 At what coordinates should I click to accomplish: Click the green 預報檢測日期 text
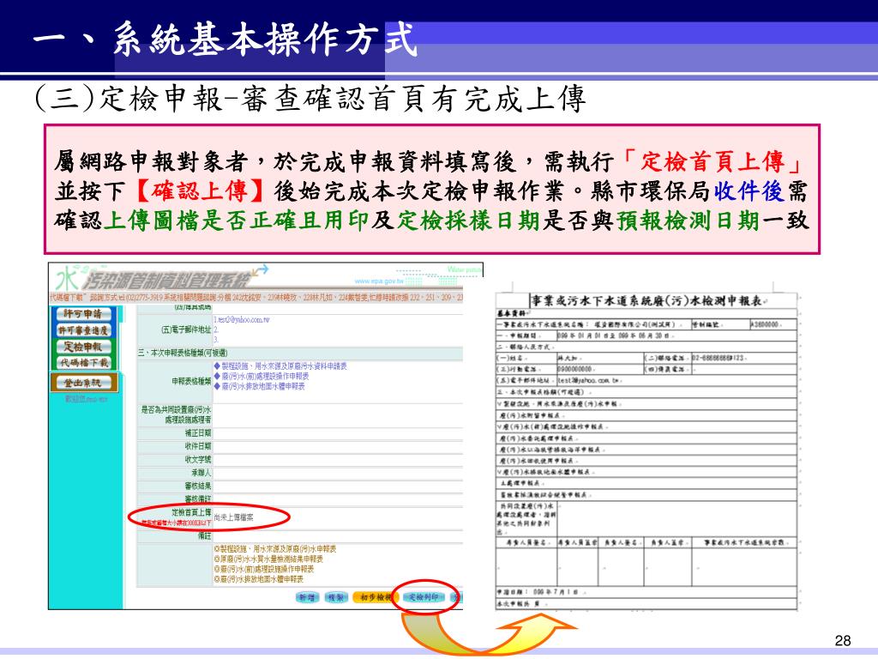pos(688,221)
